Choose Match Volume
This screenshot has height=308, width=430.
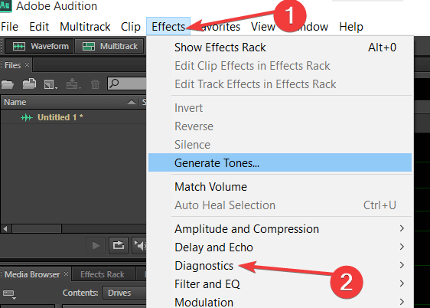click(x=280, y=187)
